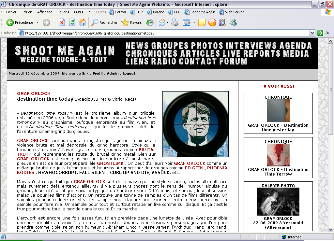Open the Fichier menu
This screenshot has height=241, width=334.
pyautogui.click(x=11, y=12)
